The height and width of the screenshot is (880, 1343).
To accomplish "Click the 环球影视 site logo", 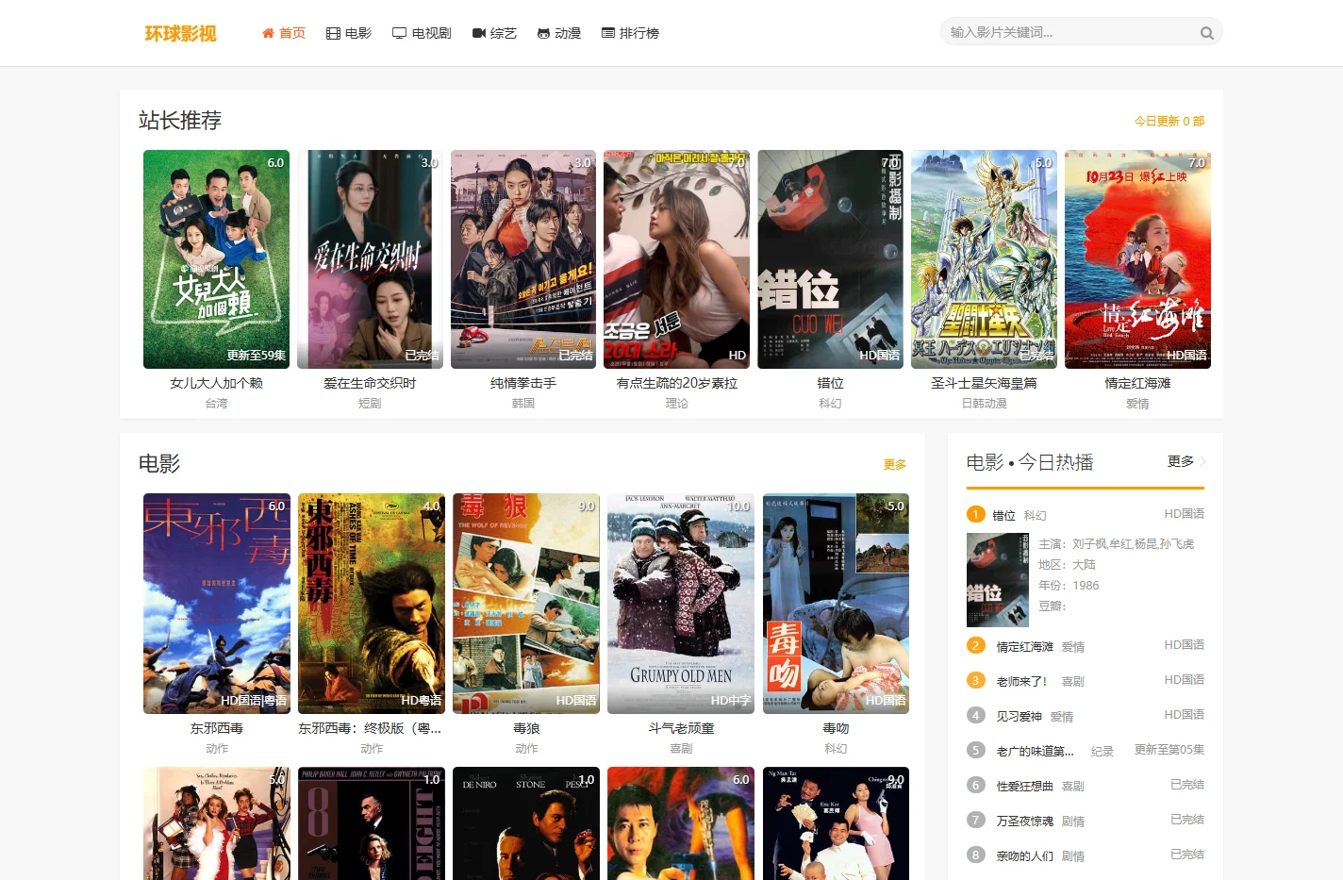I will 180,33.
